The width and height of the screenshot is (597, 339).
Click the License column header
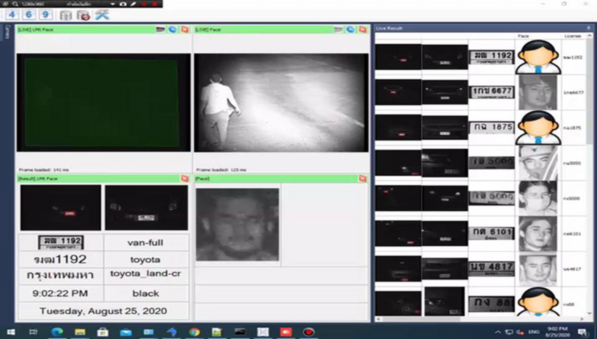tap(572, 36)
